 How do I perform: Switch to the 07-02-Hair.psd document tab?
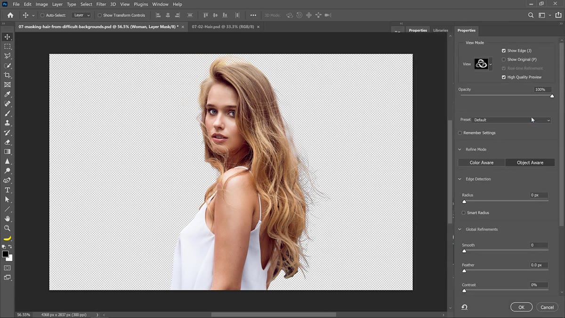coord(223,27)
